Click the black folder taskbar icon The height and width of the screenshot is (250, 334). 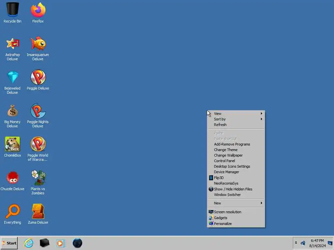click(44, 243)
